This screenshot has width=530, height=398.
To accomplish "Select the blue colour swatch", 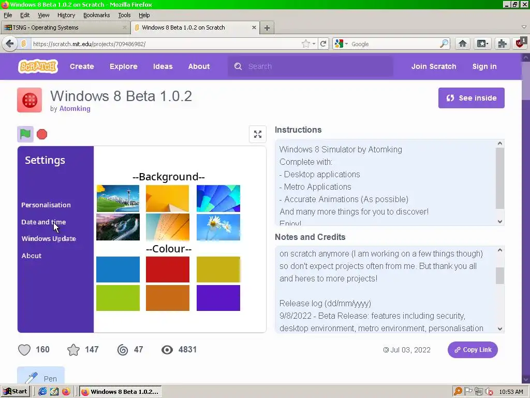I will 118,269.
